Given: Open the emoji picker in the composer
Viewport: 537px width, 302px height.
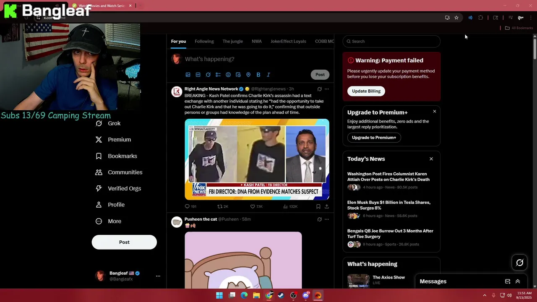Looking at the screenshot, I should click(x=228, y=75).
